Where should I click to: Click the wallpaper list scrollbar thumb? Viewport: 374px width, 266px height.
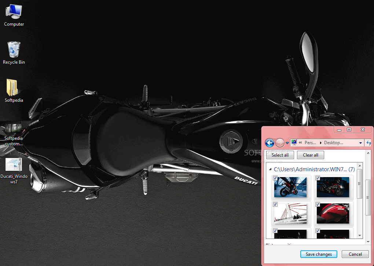point(360,184)
